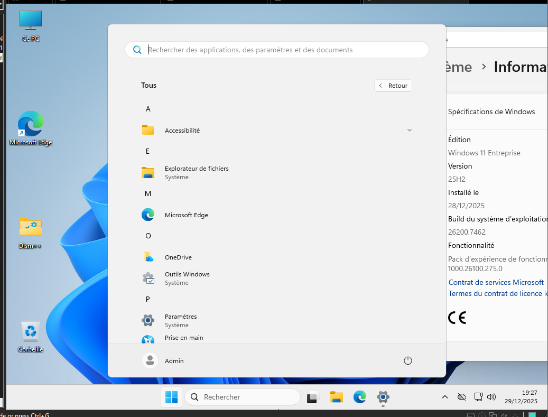548x417 pixels.
Task: Click the OneDrive cloud tray icon
Action: pos(462,397)
